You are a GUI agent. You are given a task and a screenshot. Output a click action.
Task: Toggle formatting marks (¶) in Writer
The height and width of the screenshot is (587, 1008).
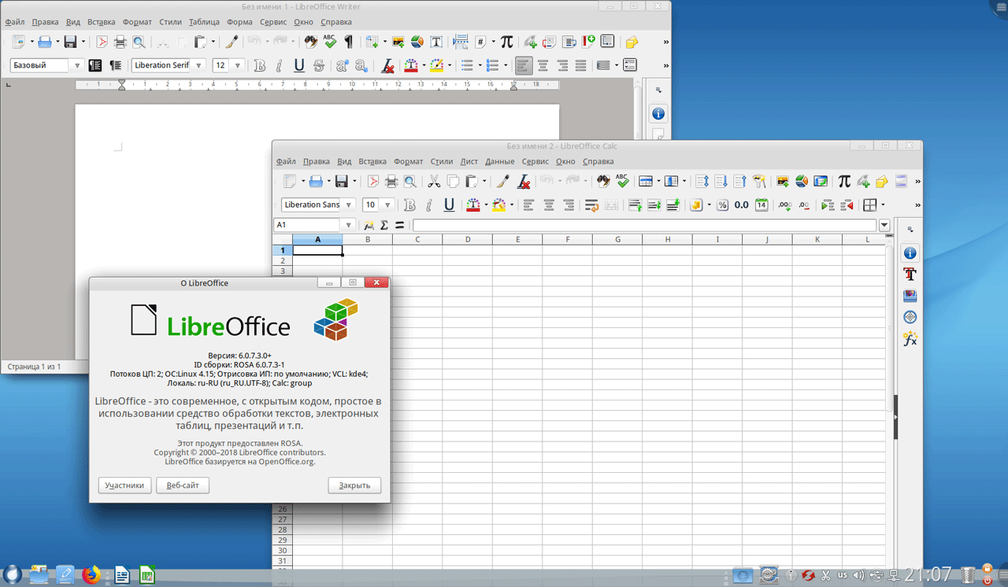348,42
